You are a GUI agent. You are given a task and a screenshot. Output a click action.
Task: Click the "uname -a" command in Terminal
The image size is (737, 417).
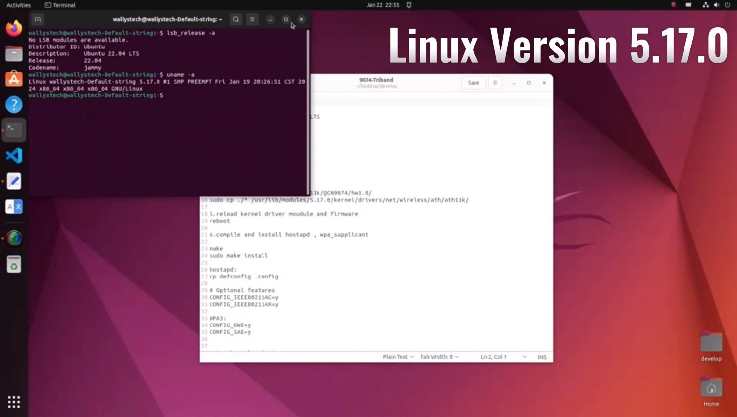click(180, 74)
